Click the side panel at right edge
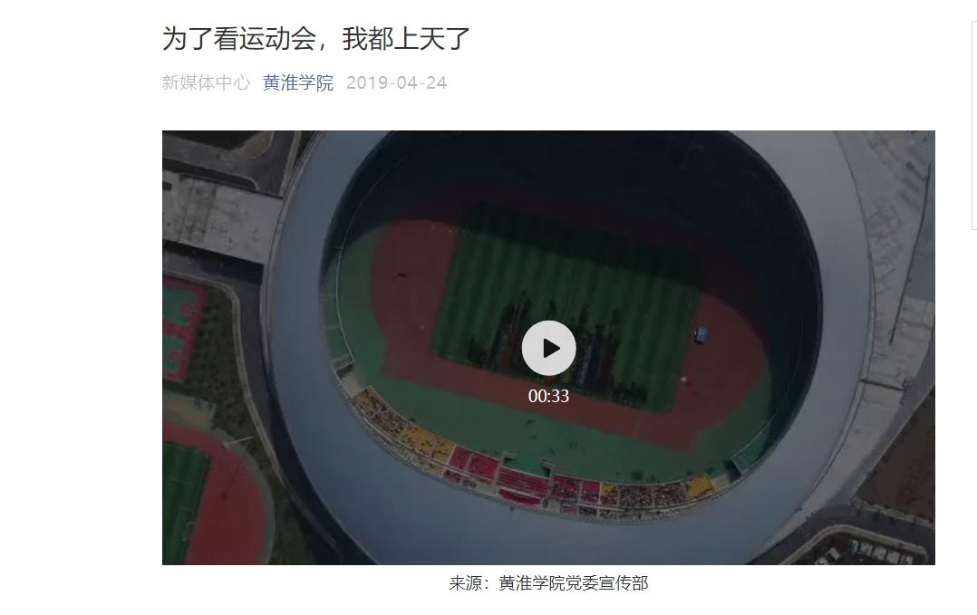The width and height of the screenshot is (977, 615). 974,124
